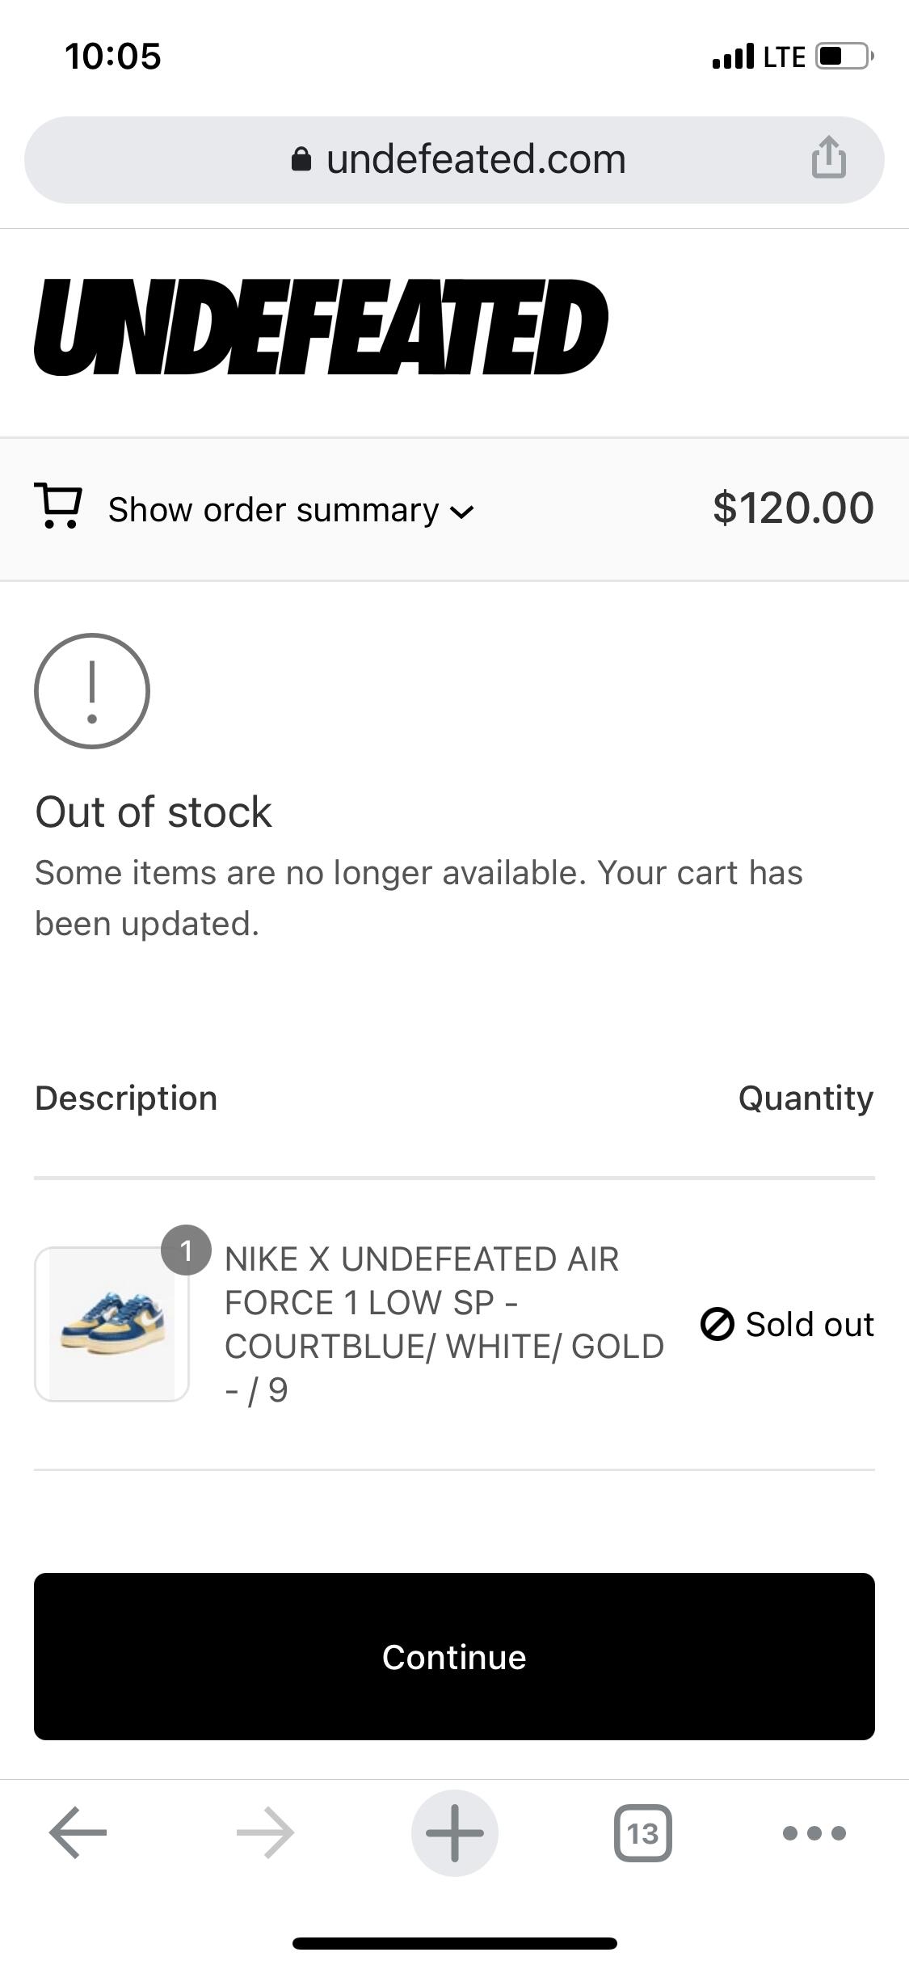Tap the lock icon beside undefeated.com
This screenshot has width=909, height=1969.
[301, 159]
